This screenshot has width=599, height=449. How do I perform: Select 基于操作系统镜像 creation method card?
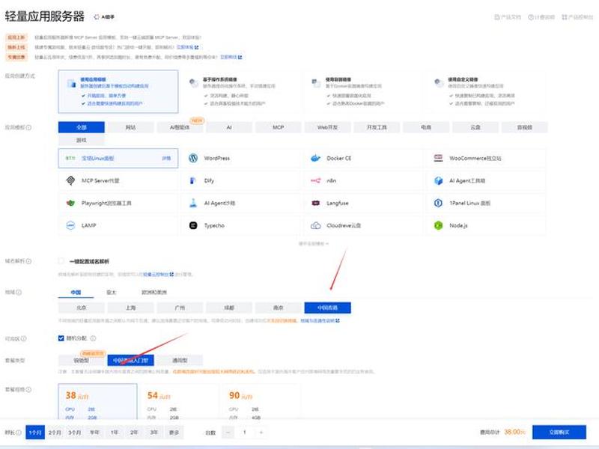[x=240, y=91]
